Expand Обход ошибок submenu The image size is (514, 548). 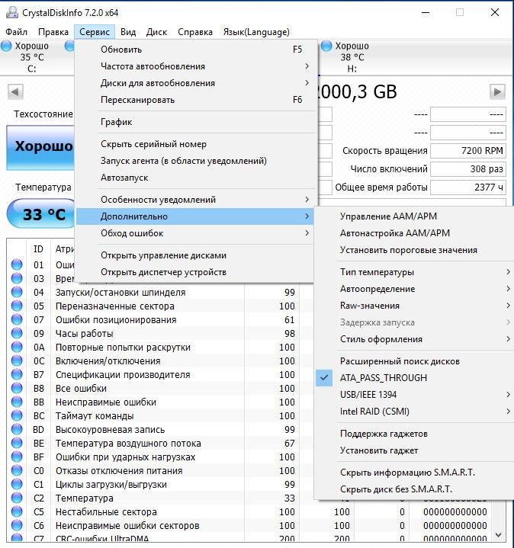coord(194,233)
